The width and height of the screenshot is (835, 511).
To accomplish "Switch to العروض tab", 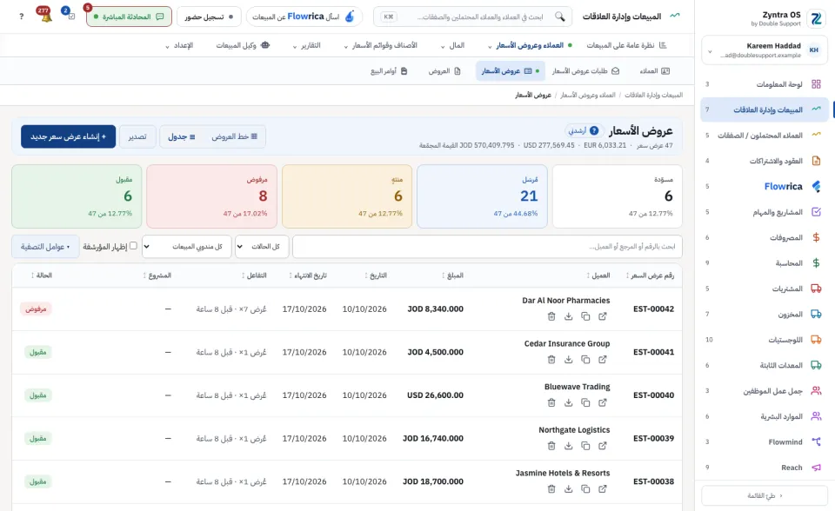I will click(444, 70).
